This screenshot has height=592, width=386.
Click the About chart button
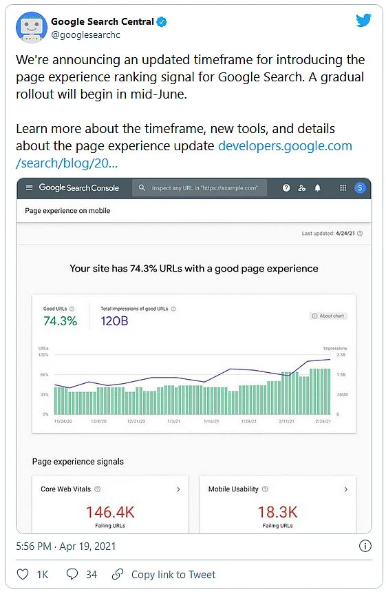pyautogui.click(x=328, y=316)
